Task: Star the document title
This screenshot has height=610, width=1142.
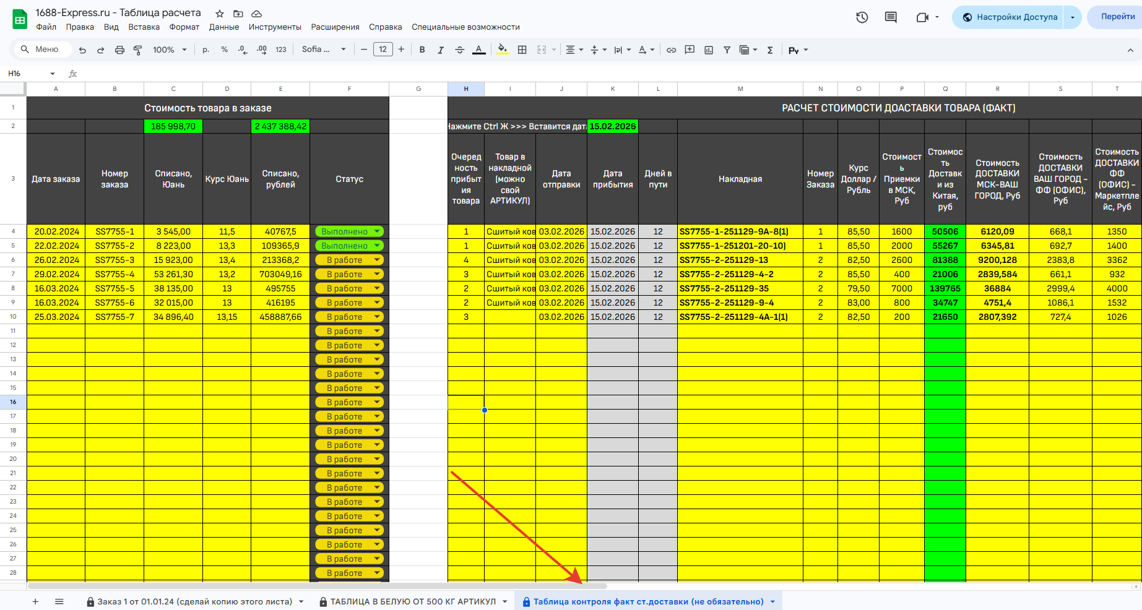Action: point(220,14)
